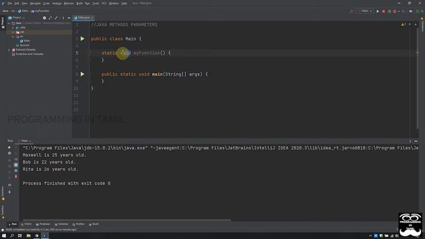Run with coverage from toolbar
Viewport: 425px width, 239px height.
coord(389,11)
